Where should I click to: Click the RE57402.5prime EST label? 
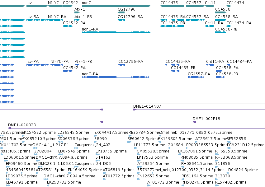point(231,182)
